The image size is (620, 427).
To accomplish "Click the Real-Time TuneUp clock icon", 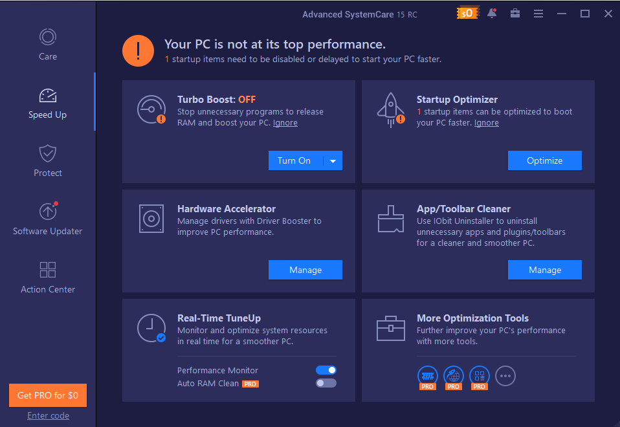I will (x=151, y=328).
